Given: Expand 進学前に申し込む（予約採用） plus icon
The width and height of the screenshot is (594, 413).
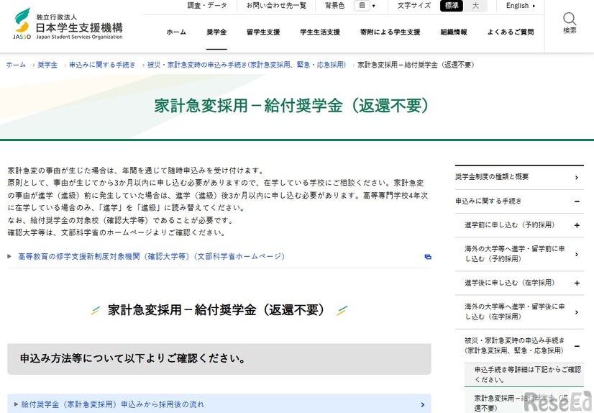Looking at the screenshot, I should point(577,225).
